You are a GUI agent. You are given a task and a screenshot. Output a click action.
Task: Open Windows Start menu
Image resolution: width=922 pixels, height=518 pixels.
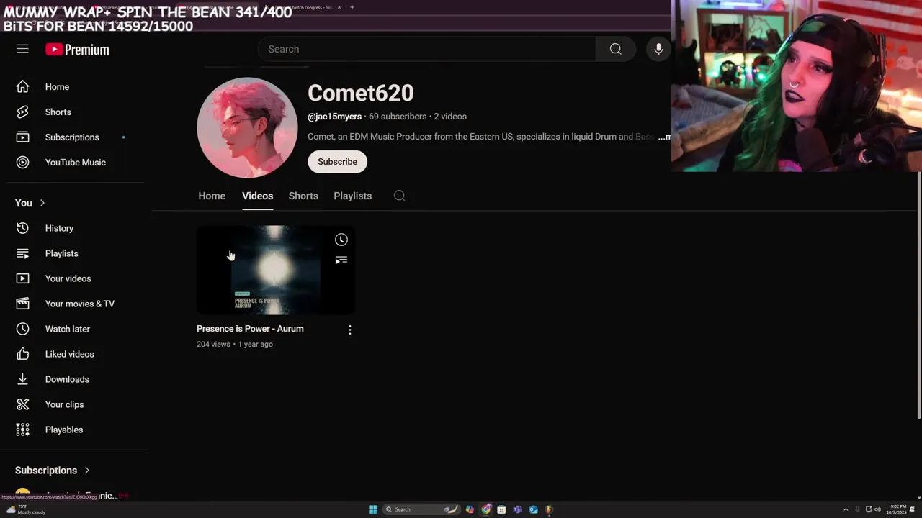point(373,509)
